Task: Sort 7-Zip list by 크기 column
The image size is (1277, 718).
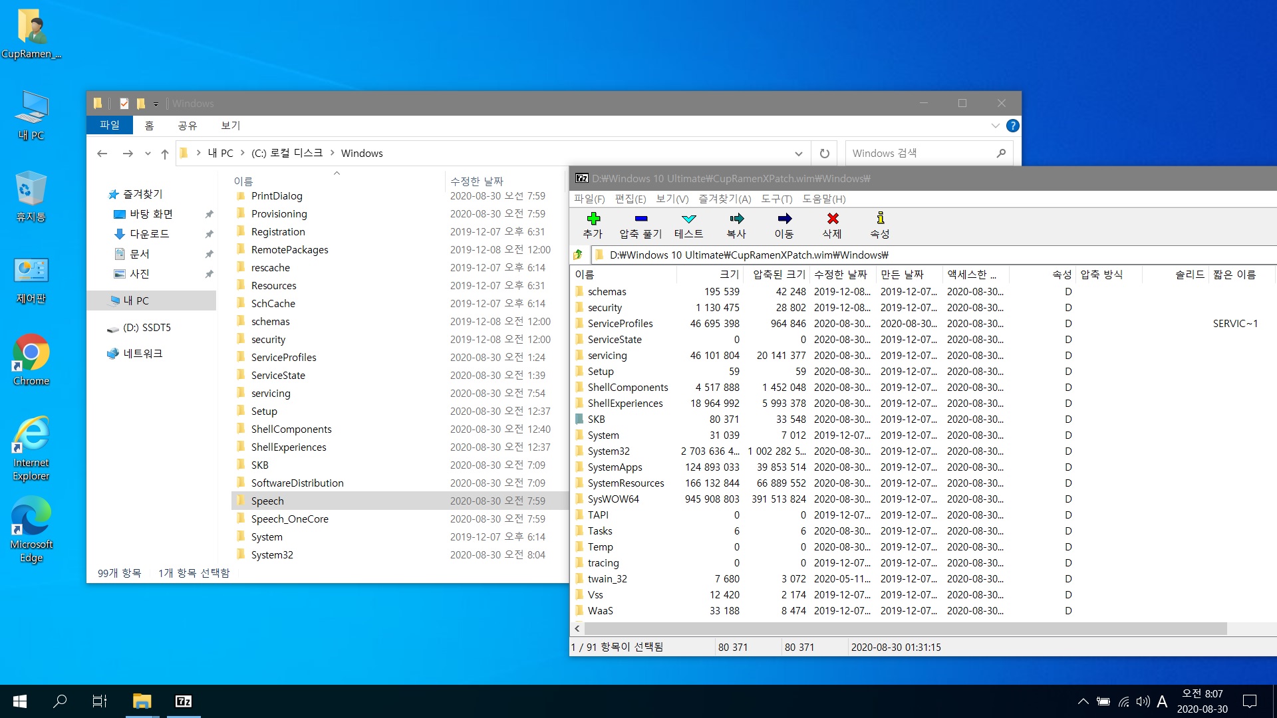Action: 710,275
